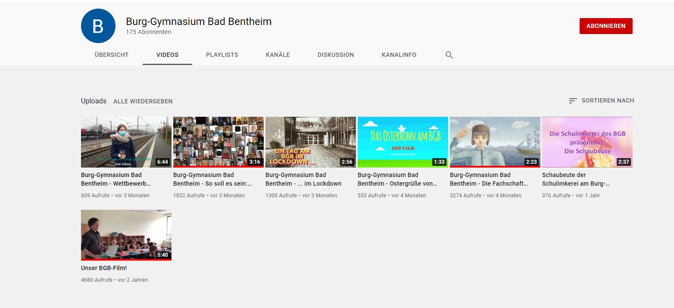674x308 pixels.
Task: Click the 2:56 duration badge
Action: [347, 162]
